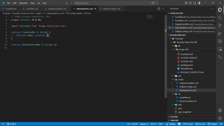Image resolution: width=224 pixels, height=126 pixels.
Task: Click the first Go Live status item
Action: tap(188, 124)
